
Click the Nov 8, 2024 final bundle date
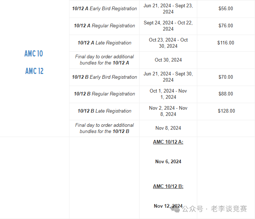pos(168,128)
